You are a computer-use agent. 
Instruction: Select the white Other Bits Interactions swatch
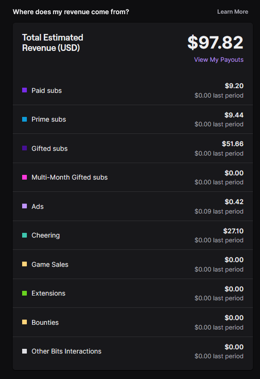[x=24, y=351]
